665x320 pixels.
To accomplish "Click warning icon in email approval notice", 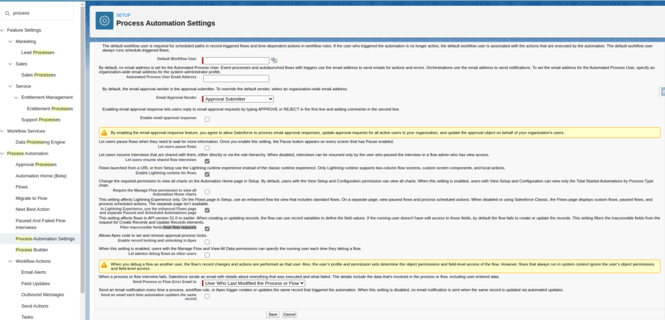I will point(104,132).
